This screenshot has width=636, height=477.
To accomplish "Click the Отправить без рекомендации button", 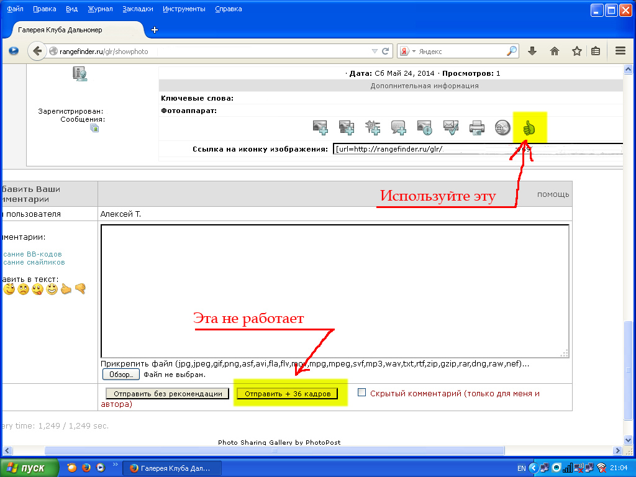I will tap(167, 393).
